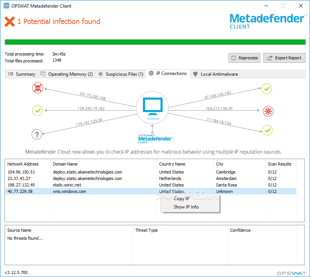Sort by the Domain Name column header
The image size is (310, 277).
point(104,164)
